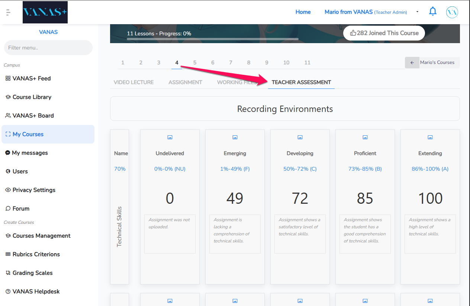Select lesson 4
Image resolution: width=470 pixels, height=306 pixels.
pos(177,62)
